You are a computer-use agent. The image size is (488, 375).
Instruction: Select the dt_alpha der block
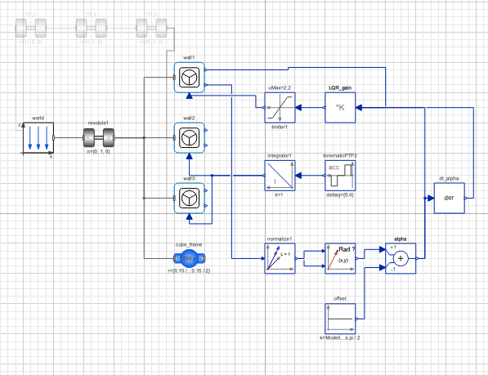(x=449, y=198)
